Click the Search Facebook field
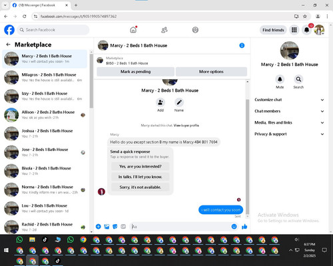This screenshot has height=266, width=333. [53, 30]
